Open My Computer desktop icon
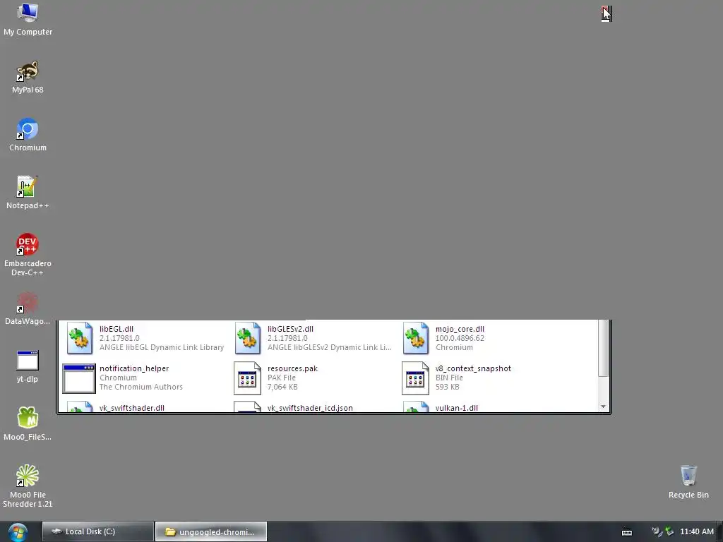 click(28, 19)
